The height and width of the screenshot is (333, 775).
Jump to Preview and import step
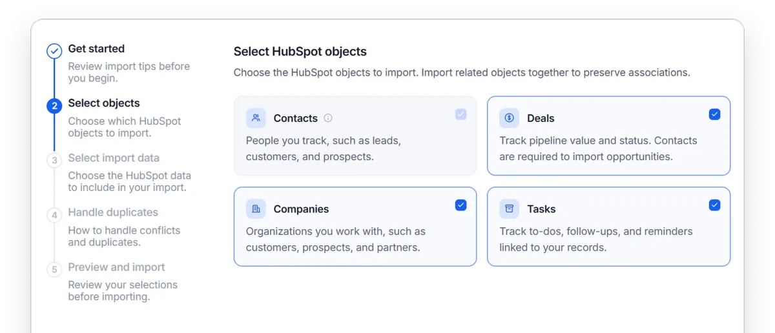click(x=116, y=267)
